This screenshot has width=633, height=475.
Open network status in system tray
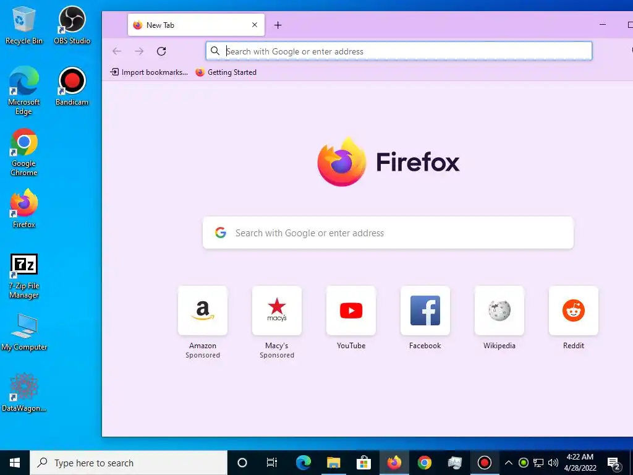[538, 463]
